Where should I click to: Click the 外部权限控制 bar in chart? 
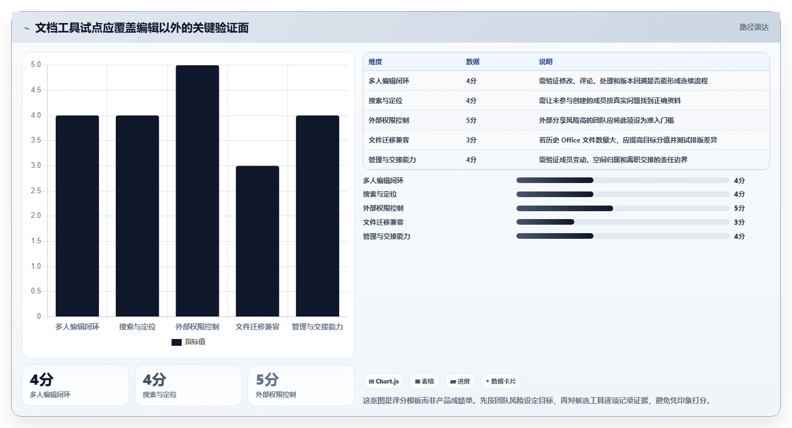click(x=197, y=191)
